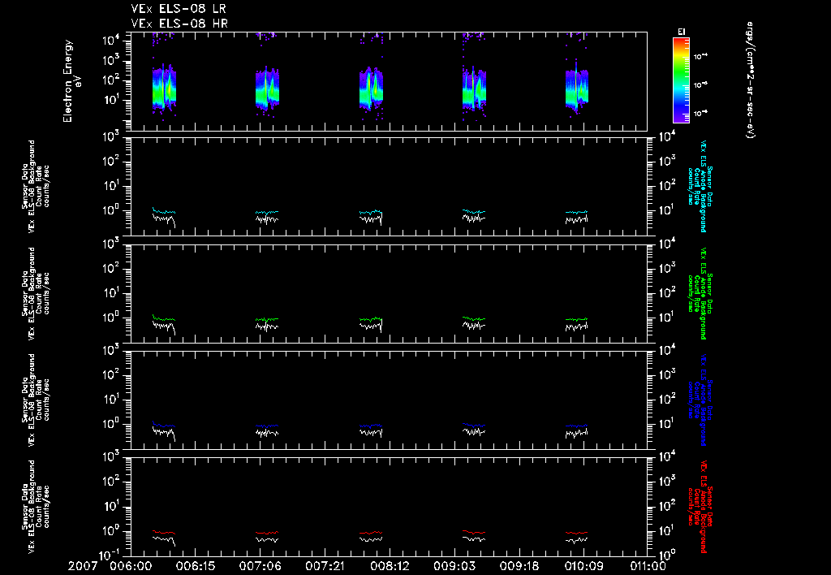
Task: Click the red 'Anode Background Count Rate' legend text
Action: click(700, 507)
